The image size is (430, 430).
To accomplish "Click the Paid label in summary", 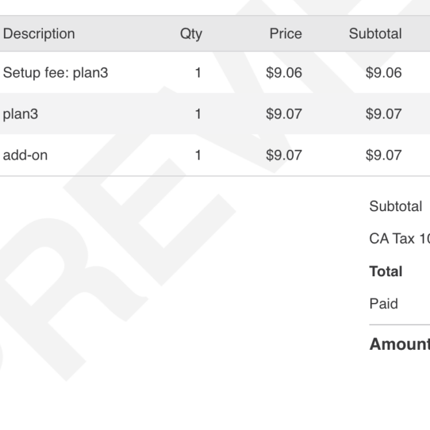I will (384, 304).
